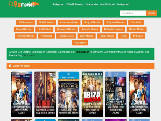The image size is (161, 121).
Task: Open the Days of Power 2018 poster
Action: point(116,94)
